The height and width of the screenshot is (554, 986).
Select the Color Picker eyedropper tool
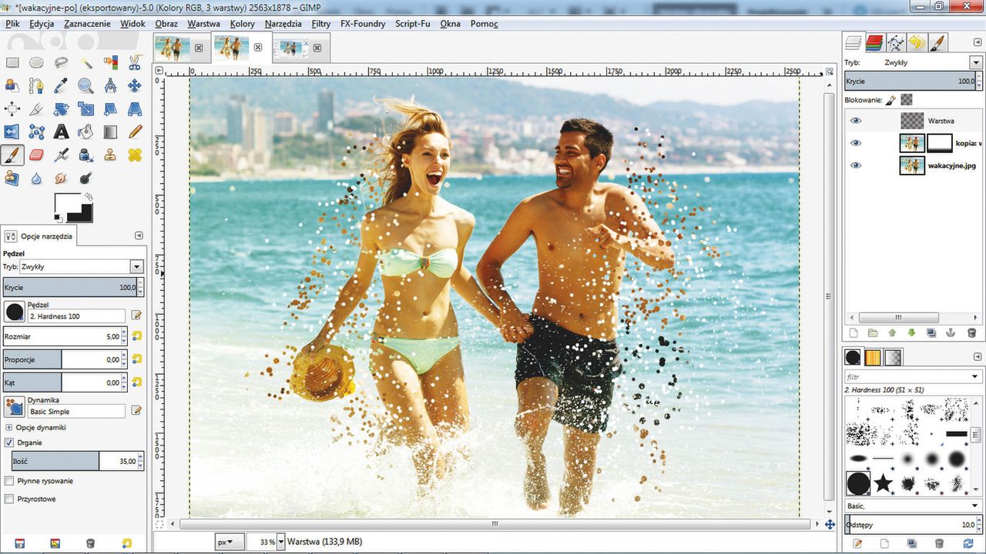(x=62, y=85)
